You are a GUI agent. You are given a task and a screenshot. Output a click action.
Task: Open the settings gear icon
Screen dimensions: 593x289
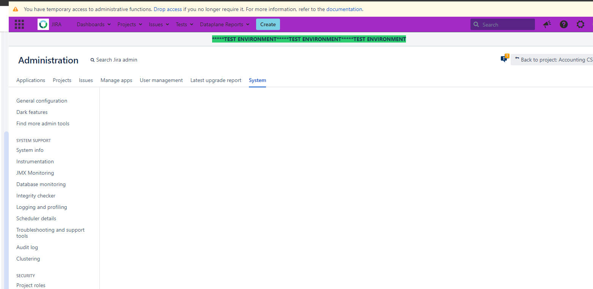580,24
